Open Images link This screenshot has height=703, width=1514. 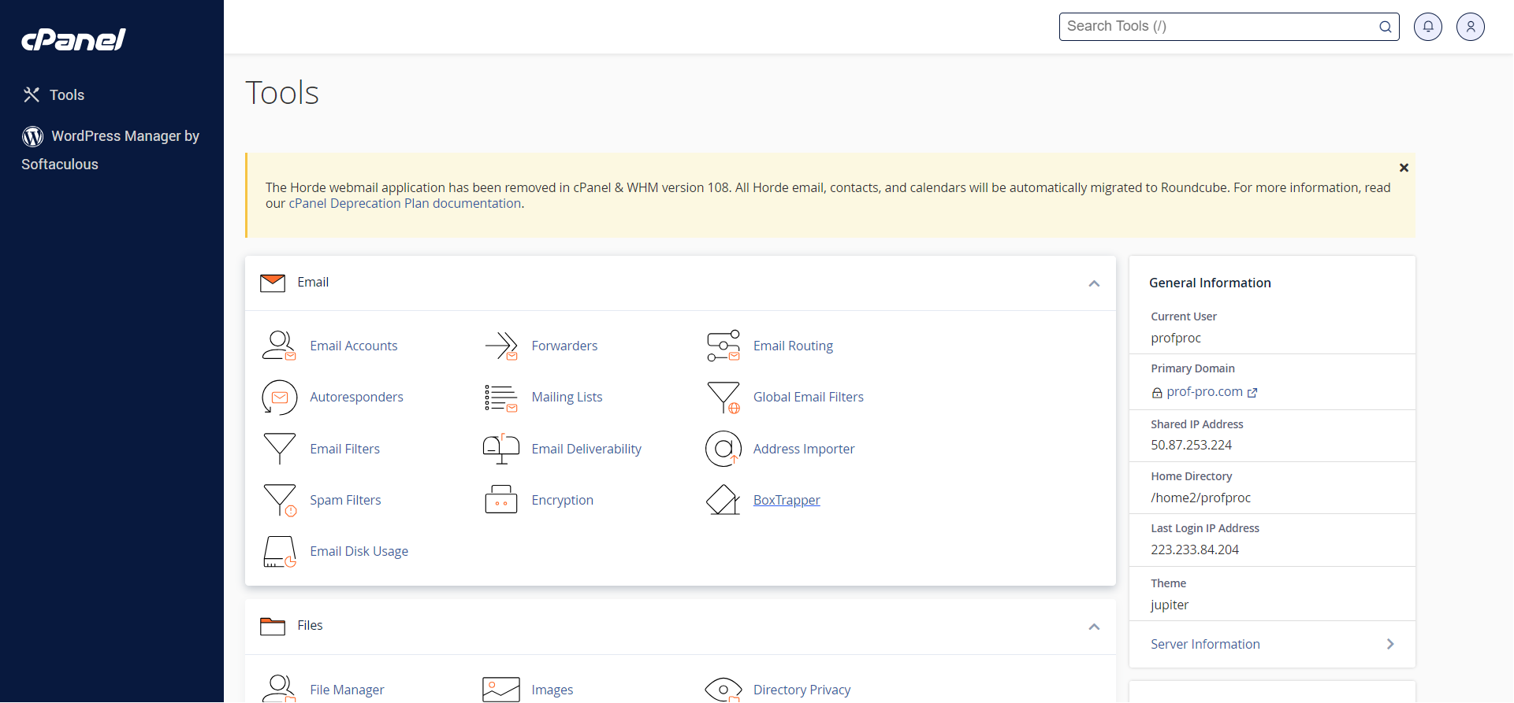point(552,690)
